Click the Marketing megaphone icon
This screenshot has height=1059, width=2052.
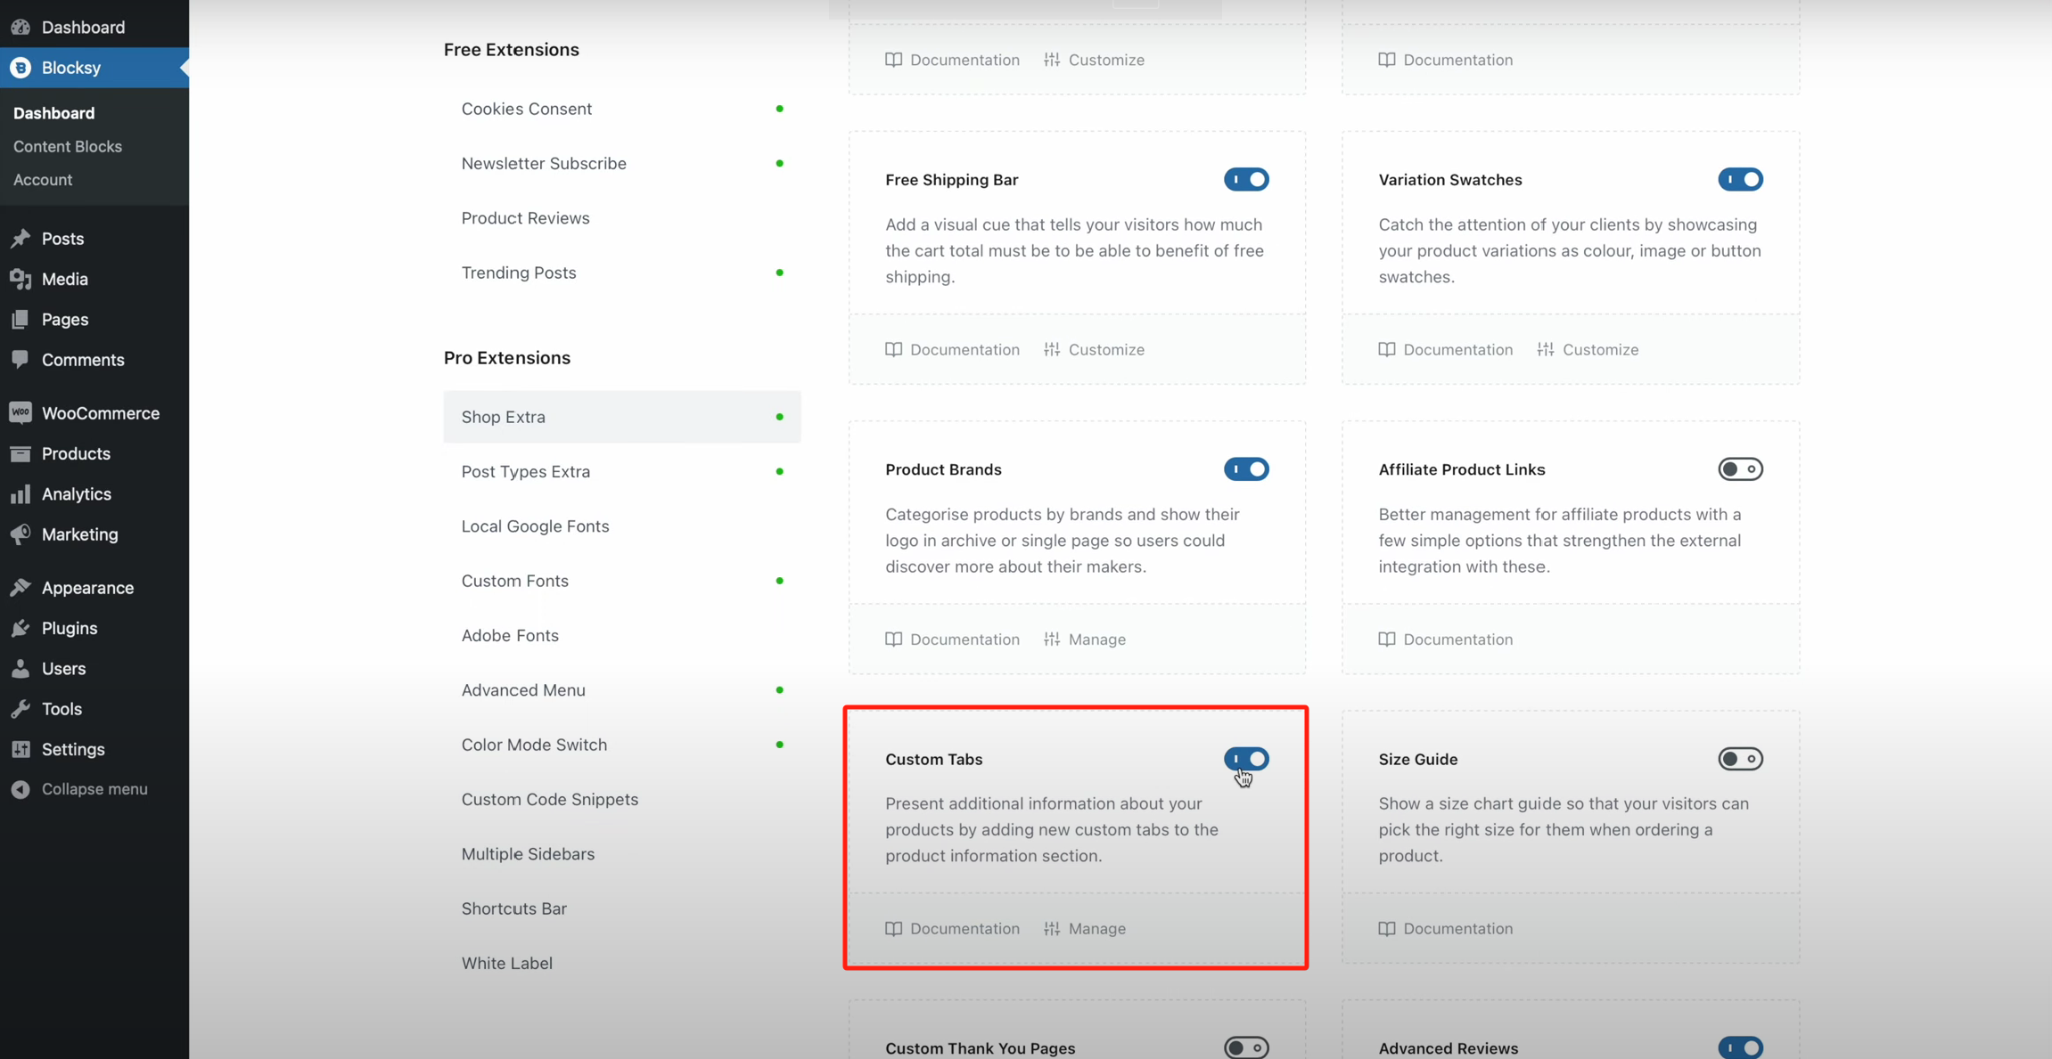[x=21, y=534]
